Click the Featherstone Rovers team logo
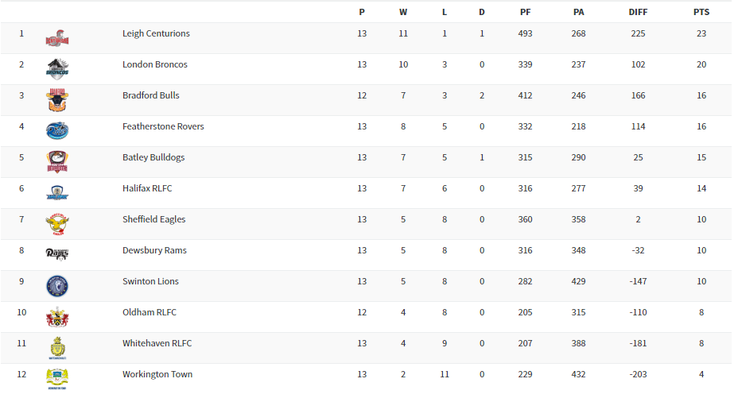 click(57, 130)
